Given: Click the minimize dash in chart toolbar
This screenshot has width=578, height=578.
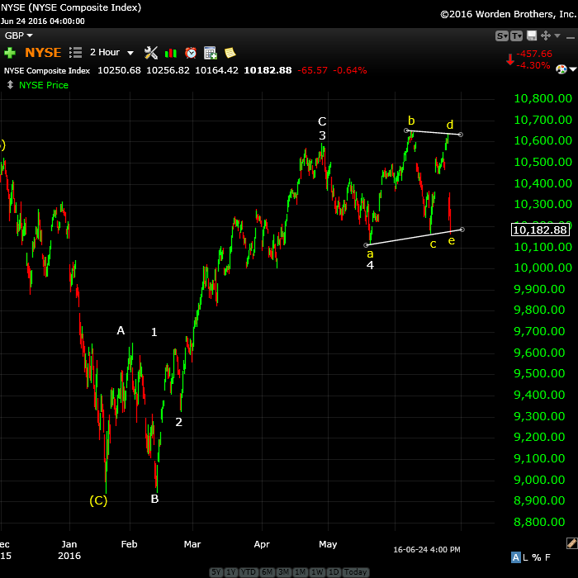Looking at the screenshot, I should (x=571, y=37).
